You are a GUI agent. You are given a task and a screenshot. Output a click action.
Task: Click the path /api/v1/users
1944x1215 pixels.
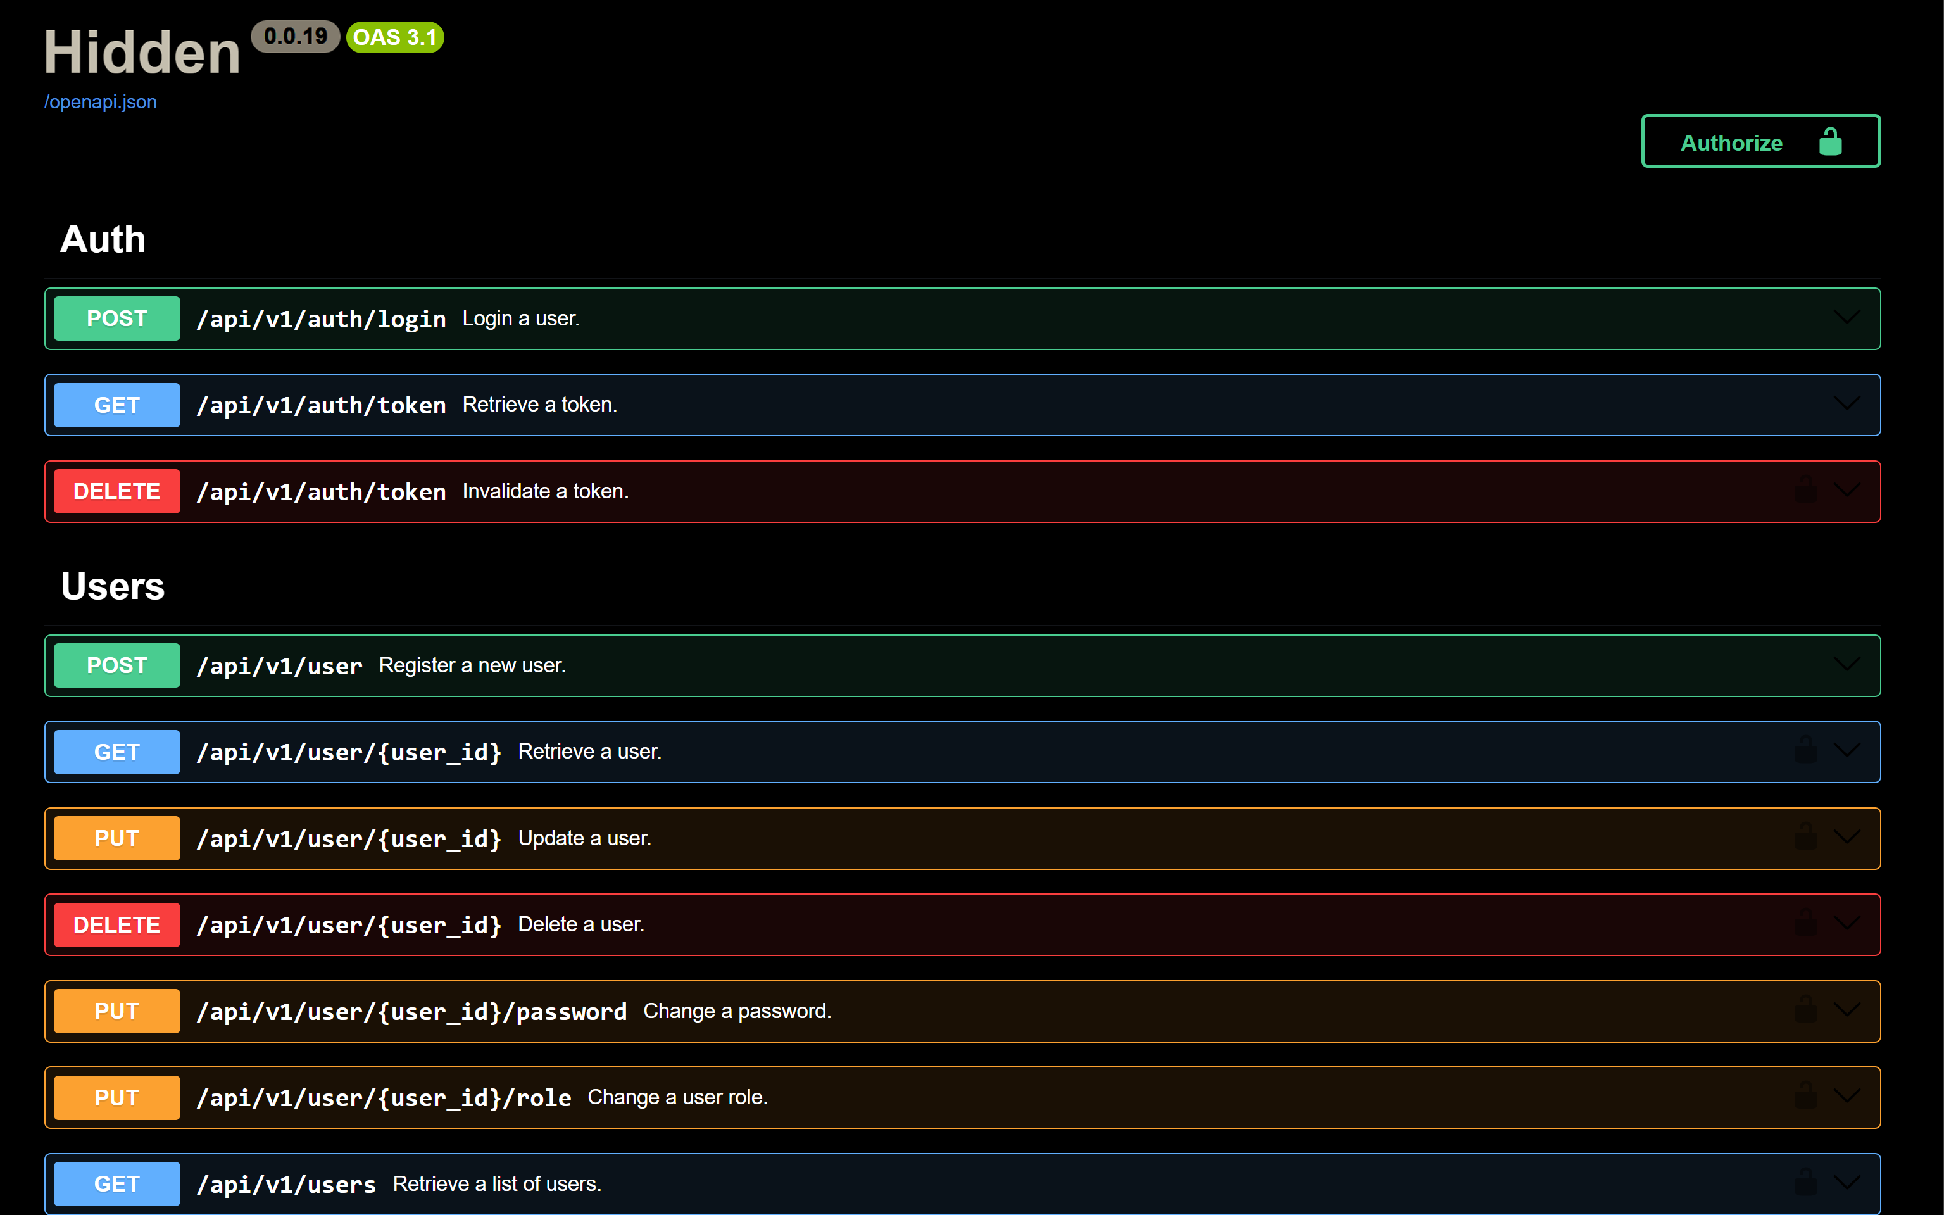click(x=287, y=1185)
